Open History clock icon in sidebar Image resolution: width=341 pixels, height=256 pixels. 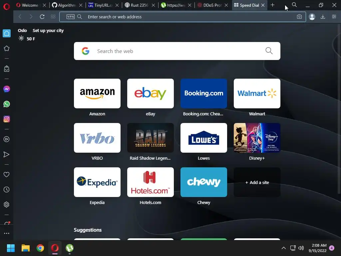click(x=7, y=189)
